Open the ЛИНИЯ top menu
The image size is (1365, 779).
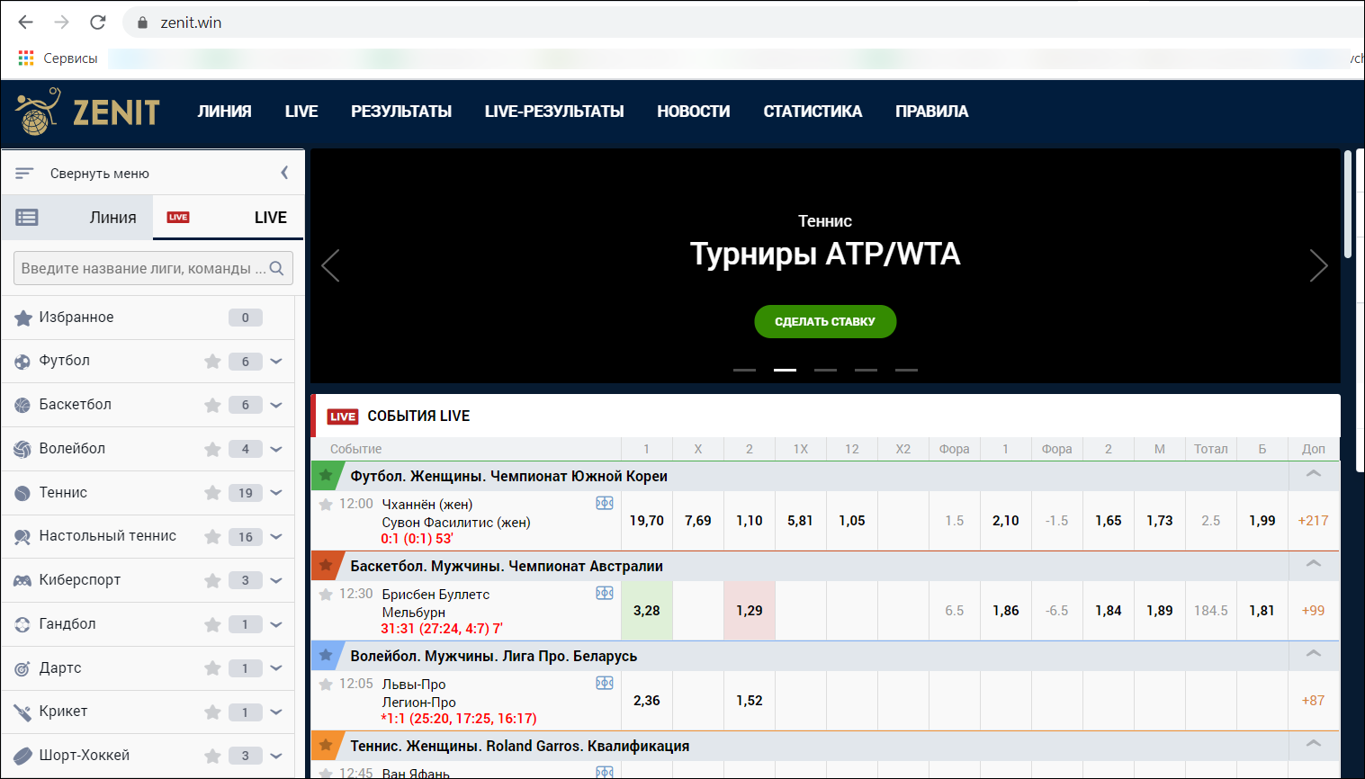[x=225, y=112]
